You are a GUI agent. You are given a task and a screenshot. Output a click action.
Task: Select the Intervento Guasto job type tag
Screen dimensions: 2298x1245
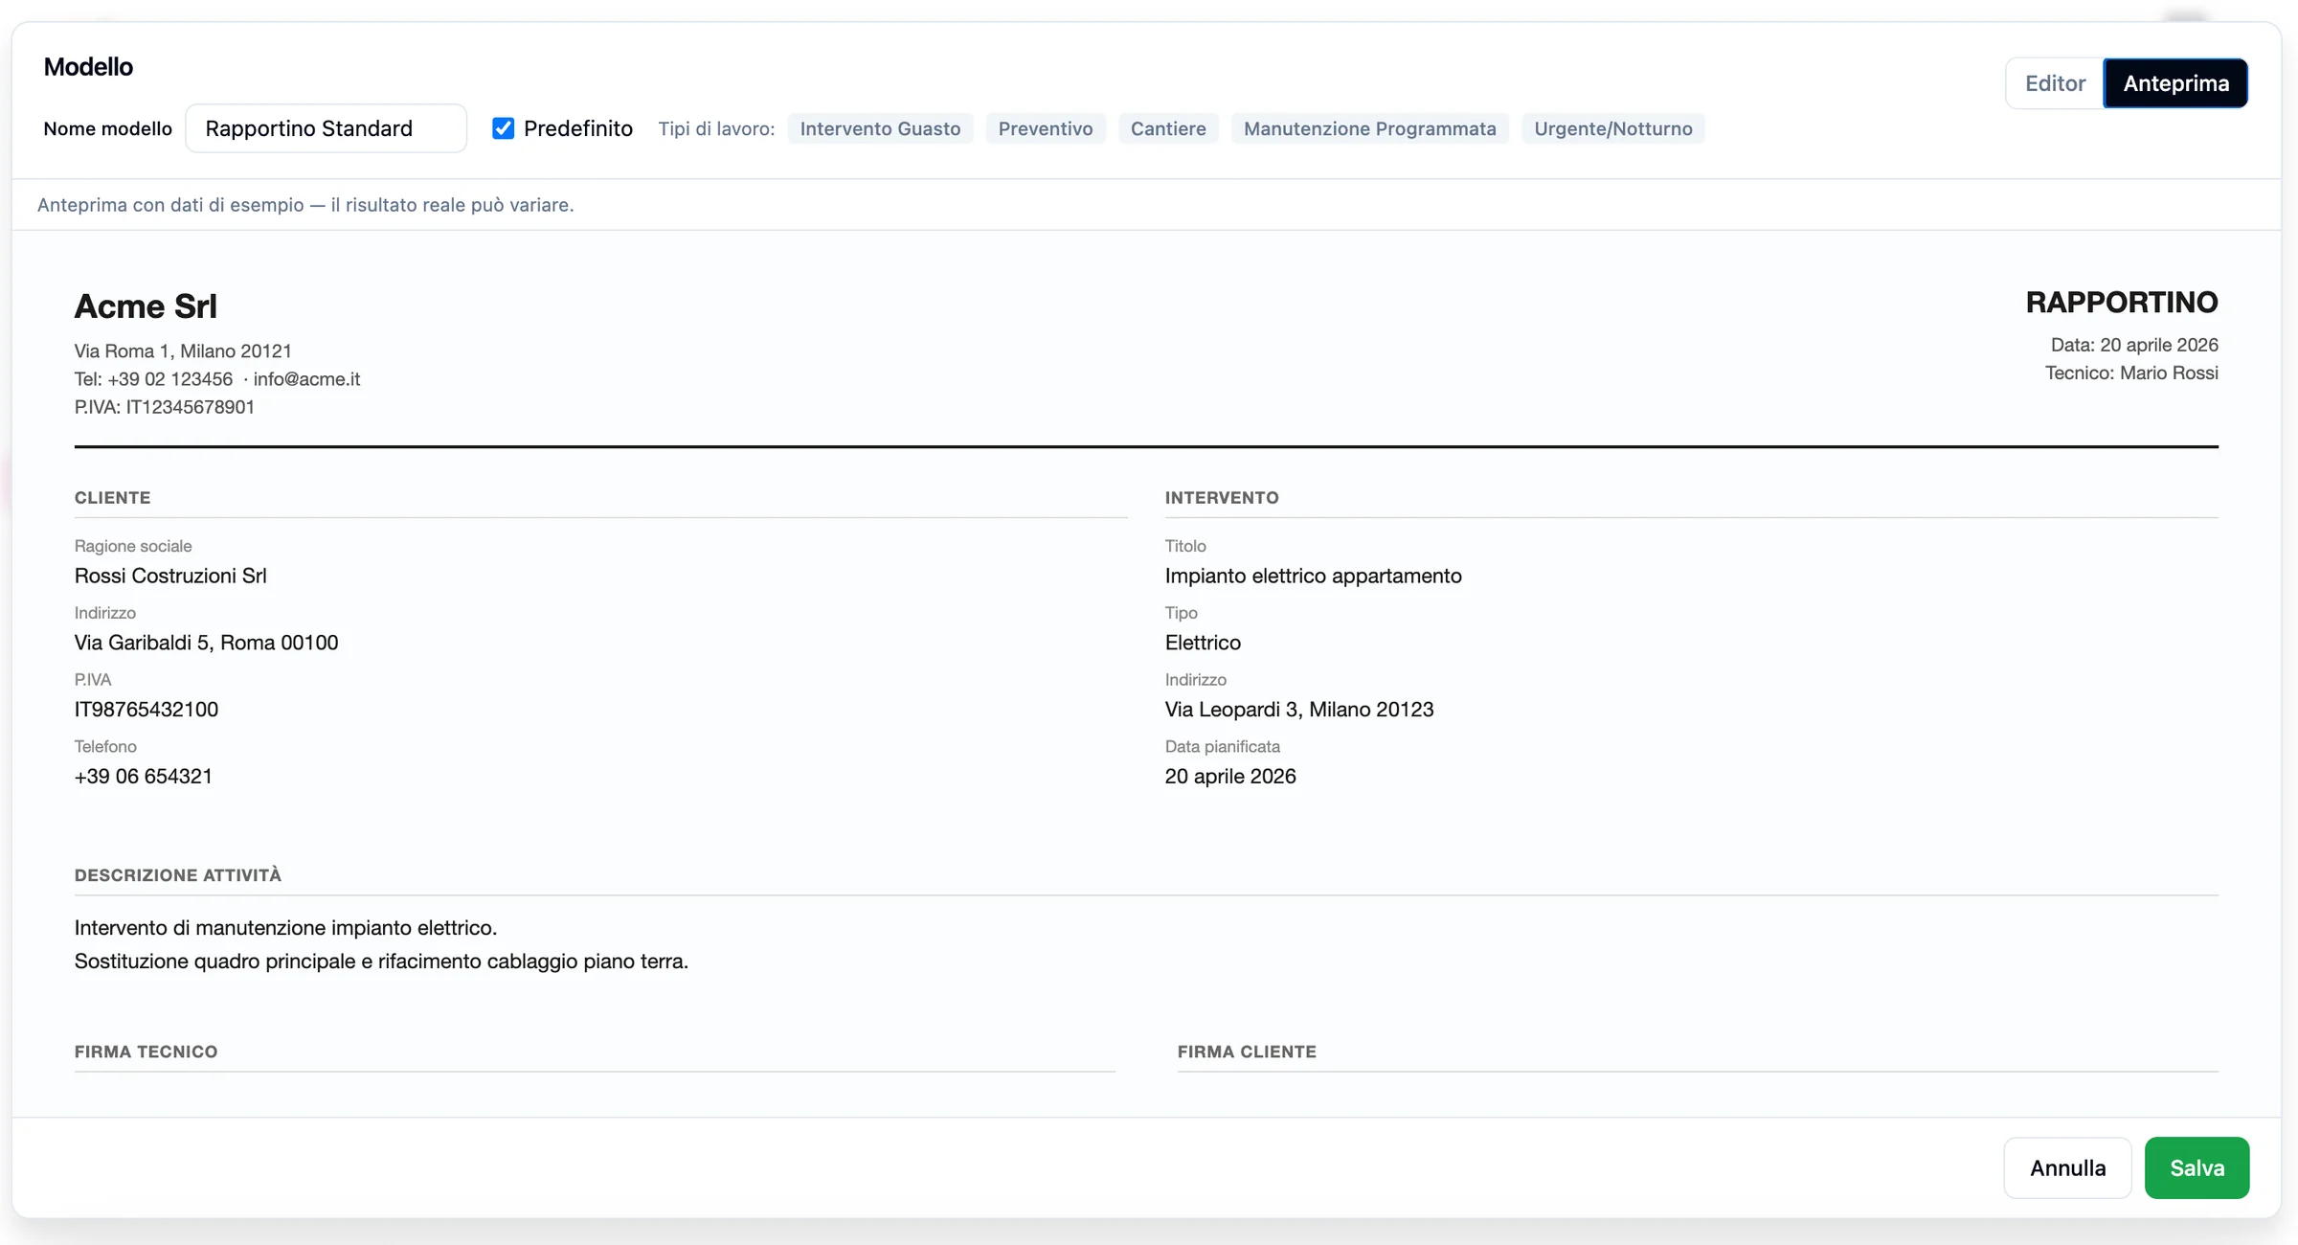pyautogui.click(x=880, y=128)
